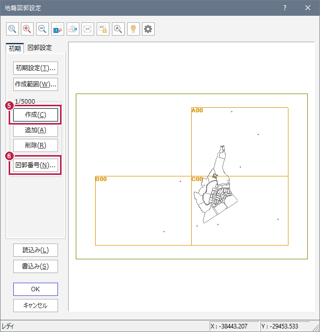Screen dimensions: 320x332
Task: Click the light bulb hint icon
Action: point(133,29)
